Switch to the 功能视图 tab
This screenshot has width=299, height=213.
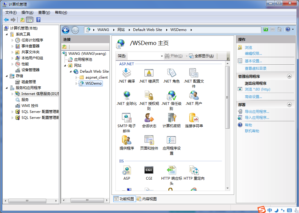(124, 199)
